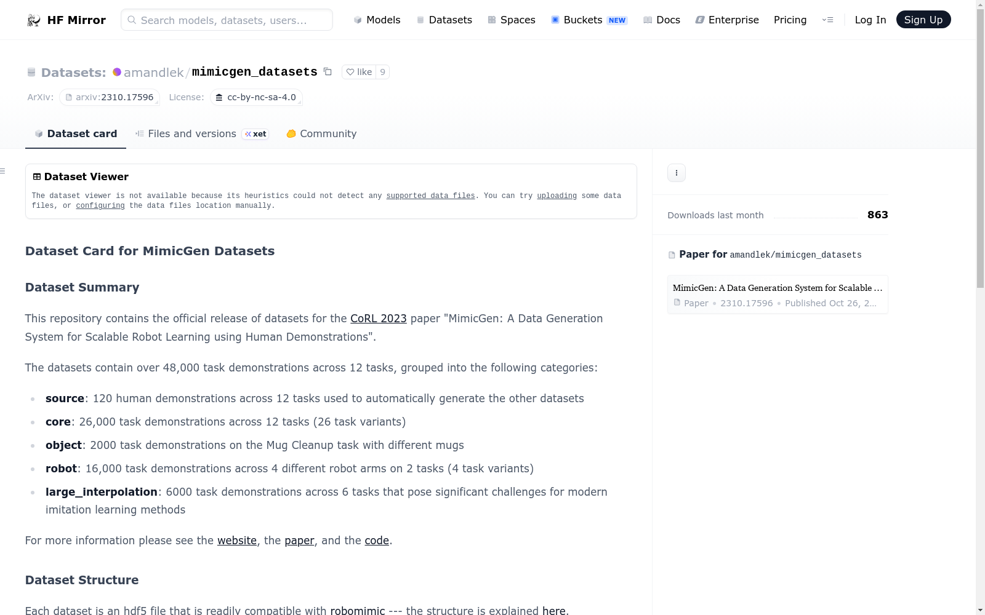Viewport: 985px width, 615px height.
Task: Open the Models page
Action: pos(377,20)
